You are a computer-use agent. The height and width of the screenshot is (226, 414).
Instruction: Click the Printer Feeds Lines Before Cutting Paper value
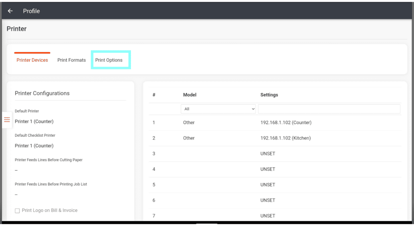point(16,170)
